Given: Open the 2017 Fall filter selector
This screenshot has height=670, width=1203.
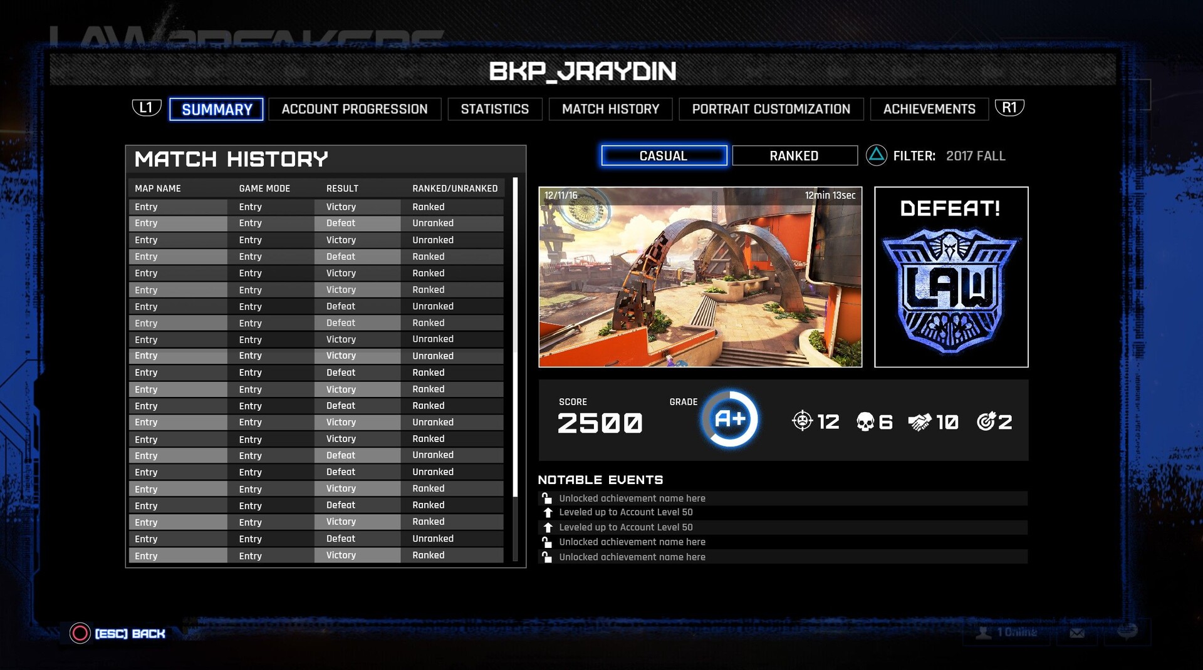Looking at the screenshot, I should pyautogui.click(x=976, y=156).
